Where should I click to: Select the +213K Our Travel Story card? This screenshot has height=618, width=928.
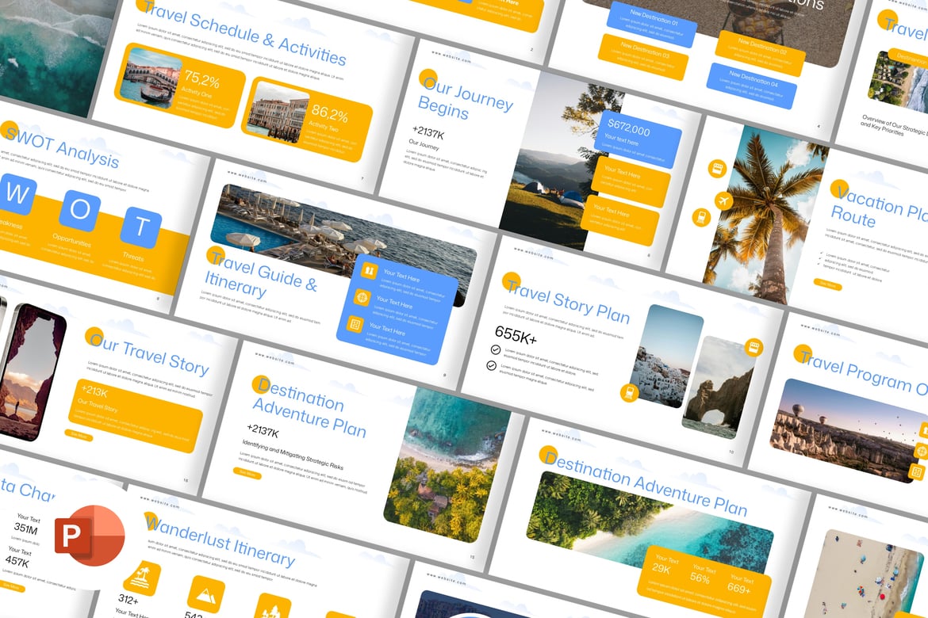click(136, 416)
